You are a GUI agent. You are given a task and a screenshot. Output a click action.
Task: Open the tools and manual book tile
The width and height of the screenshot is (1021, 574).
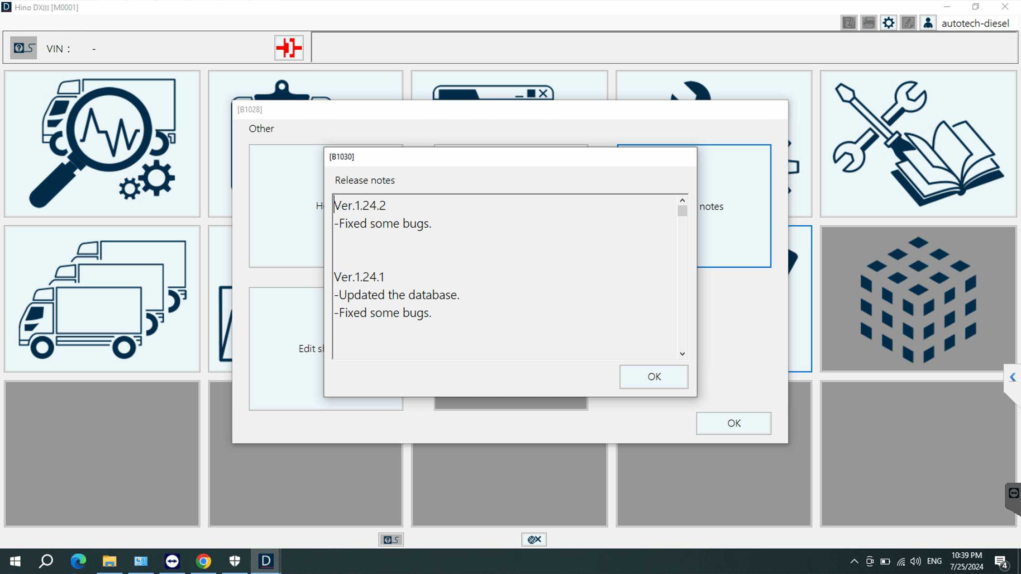point(918,143)
